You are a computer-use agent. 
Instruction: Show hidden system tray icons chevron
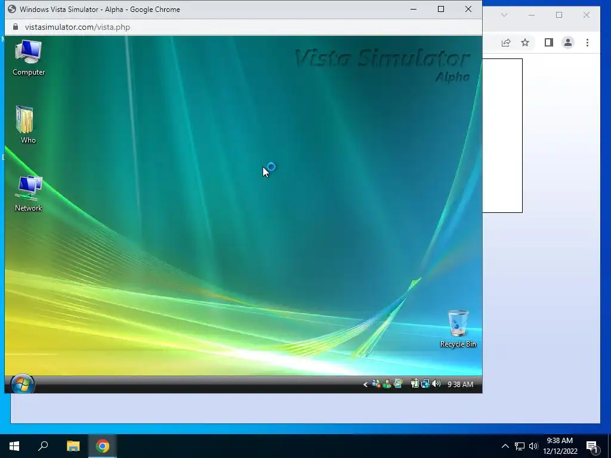click(505, 446)
